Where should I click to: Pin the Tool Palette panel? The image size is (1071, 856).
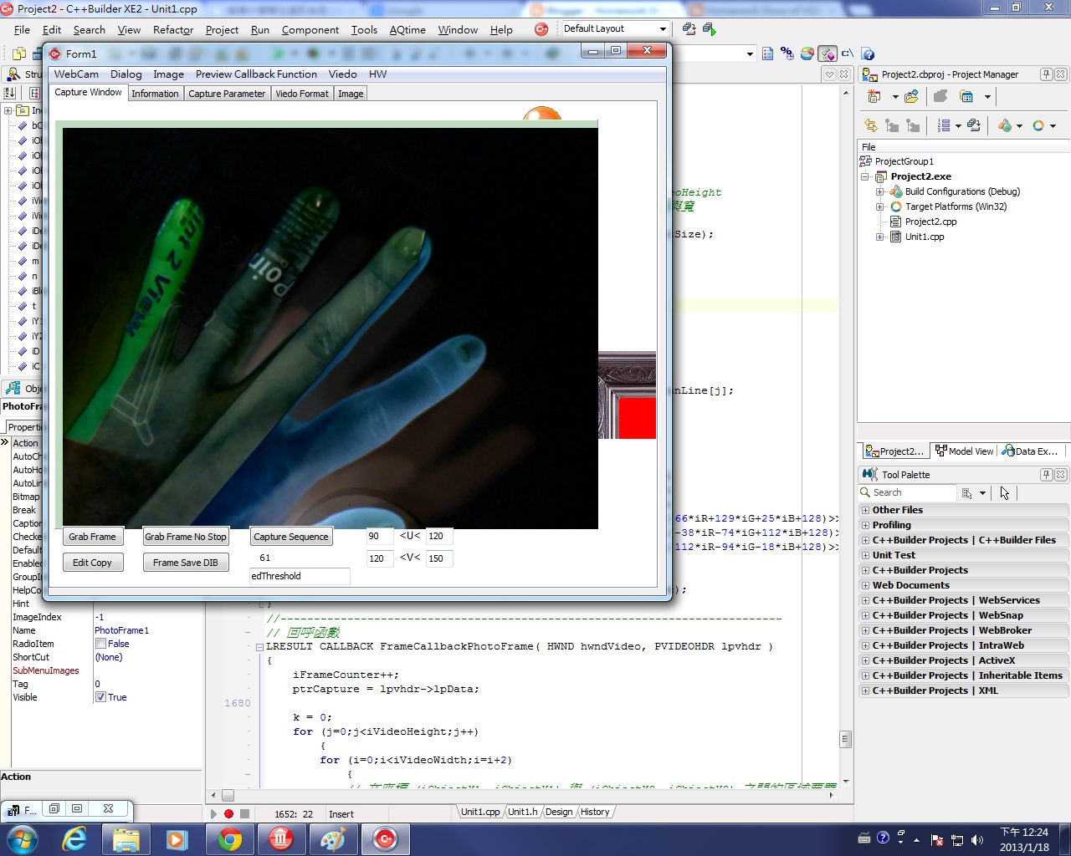click(1046, 474)
